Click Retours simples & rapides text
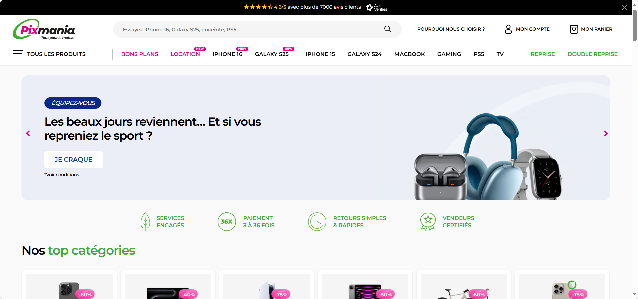Viewport: 638px width, 299px height. (359, 221)
